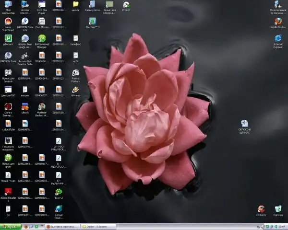Open the Casual Crack desktop icon
This screenshot has height=230, width=288.
pyautogui.click(x=59, y=209)
